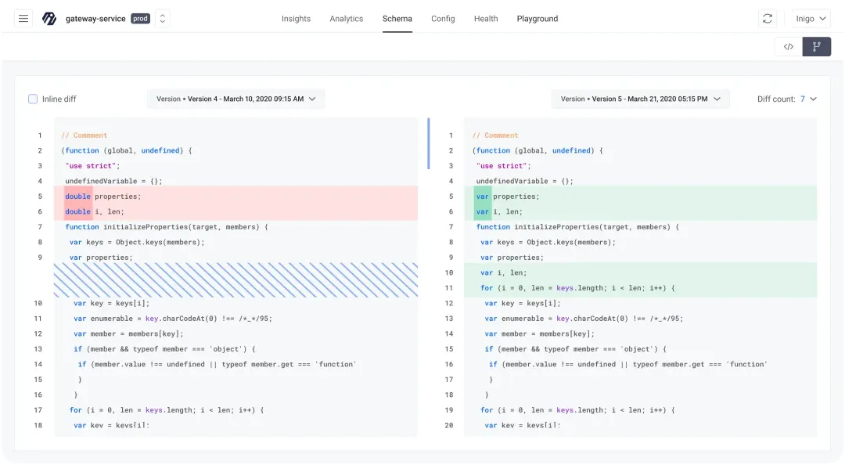Enable the Inline diff checkbox
The width and height of the screenshot is (845, 465).
pos(33,99)
